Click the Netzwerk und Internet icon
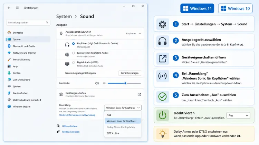 pos(9,53)
